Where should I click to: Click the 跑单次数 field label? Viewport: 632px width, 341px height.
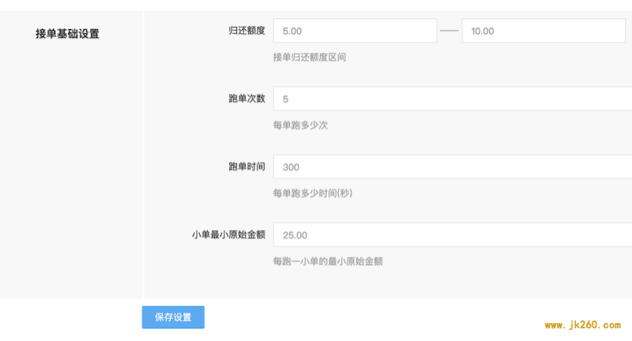(x=246, y=99)
